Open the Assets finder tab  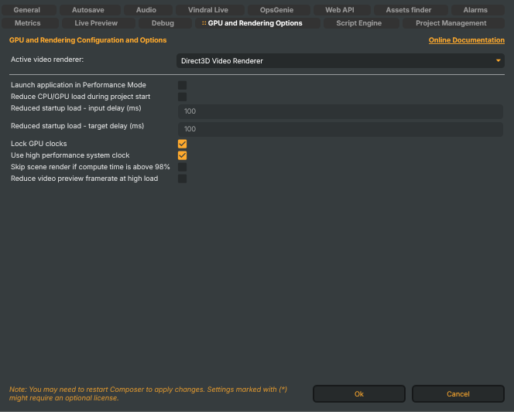(411, 10)
